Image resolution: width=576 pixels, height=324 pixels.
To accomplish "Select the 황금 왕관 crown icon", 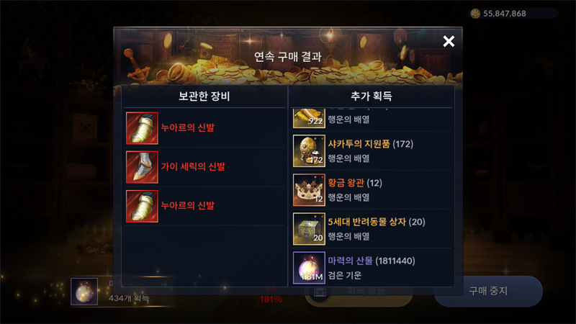I will pos(309,190).
